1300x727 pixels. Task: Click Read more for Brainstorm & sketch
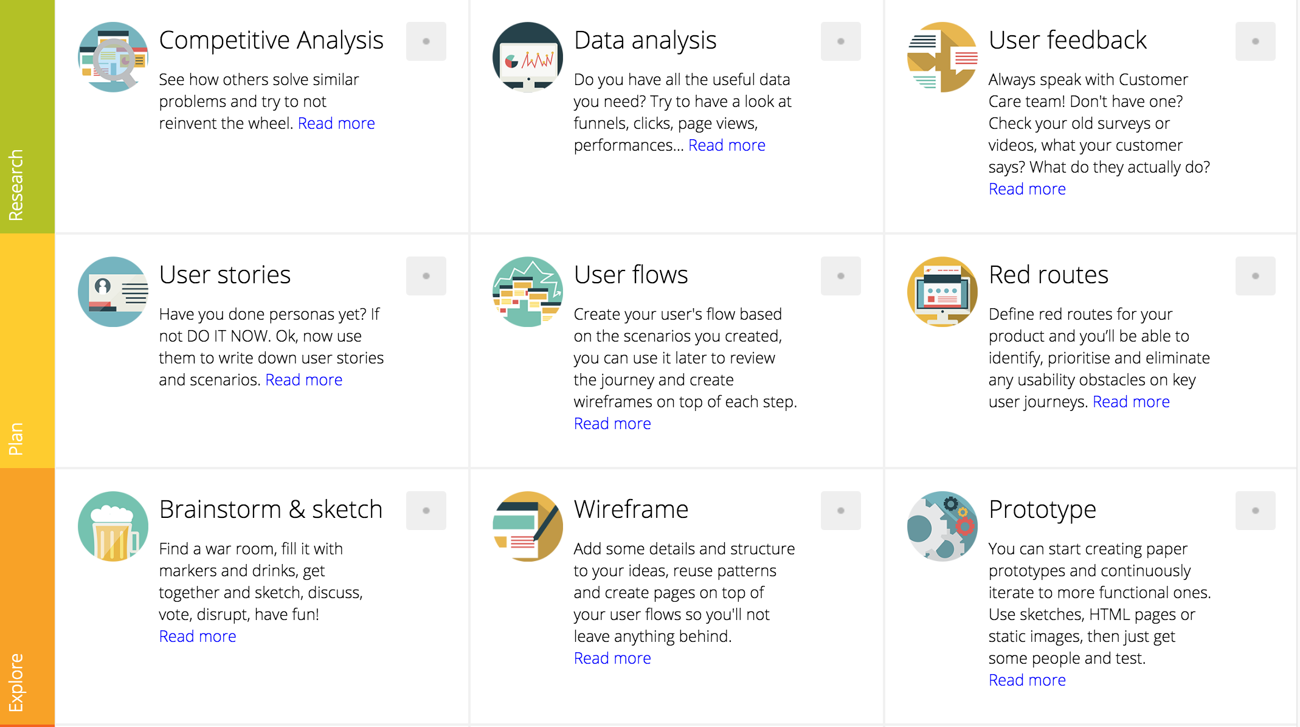pyautogui.click(x=197, y=636)
